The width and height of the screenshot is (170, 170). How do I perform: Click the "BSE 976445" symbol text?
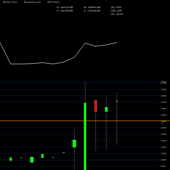(x=53, y=2)
